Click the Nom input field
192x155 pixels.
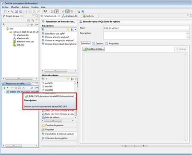146,28
